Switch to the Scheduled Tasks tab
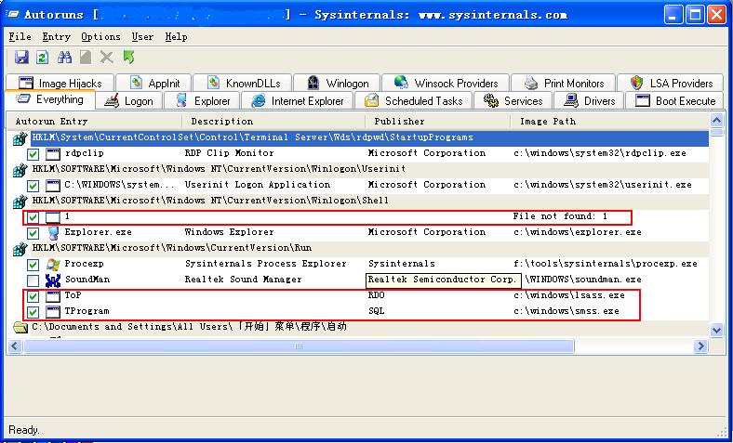 pos(414,101)
